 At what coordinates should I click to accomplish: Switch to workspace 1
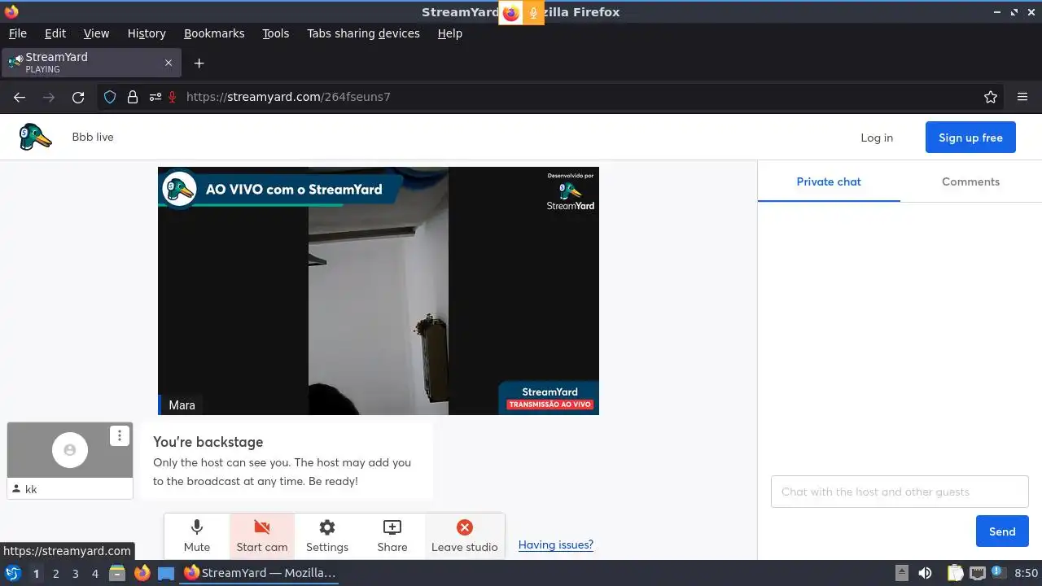(x=36, y=574)
